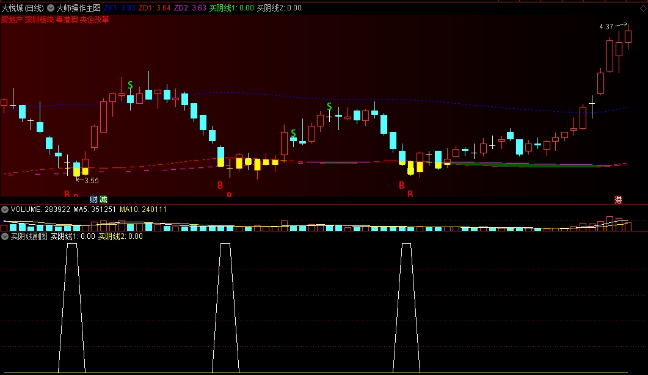
Task: Click the yellow MA10: 240111 value
Action: pyautogui.click(x=143, y=209)
